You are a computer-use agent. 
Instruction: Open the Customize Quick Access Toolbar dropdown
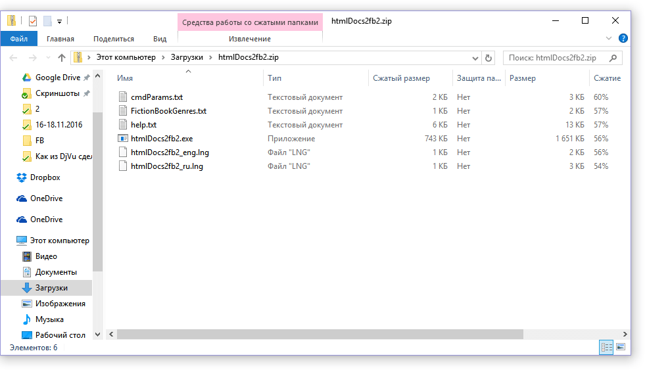click(60, 21)
